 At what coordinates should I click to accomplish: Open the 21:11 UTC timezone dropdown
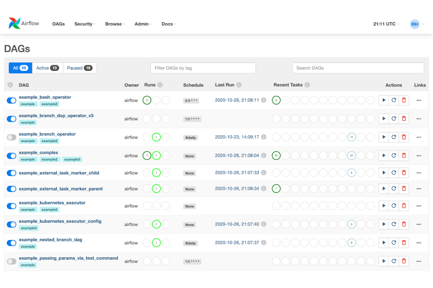coord(386,24)
